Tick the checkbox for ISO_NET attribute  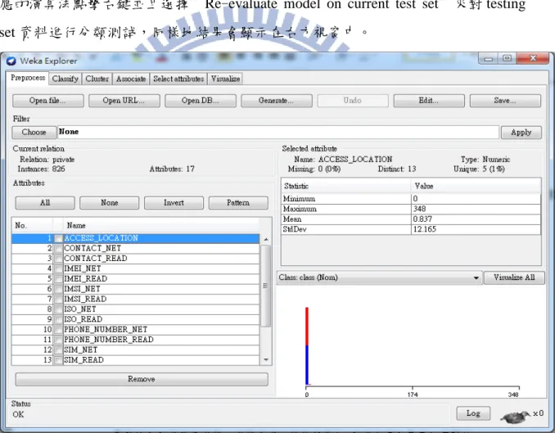tap(58, 309)
